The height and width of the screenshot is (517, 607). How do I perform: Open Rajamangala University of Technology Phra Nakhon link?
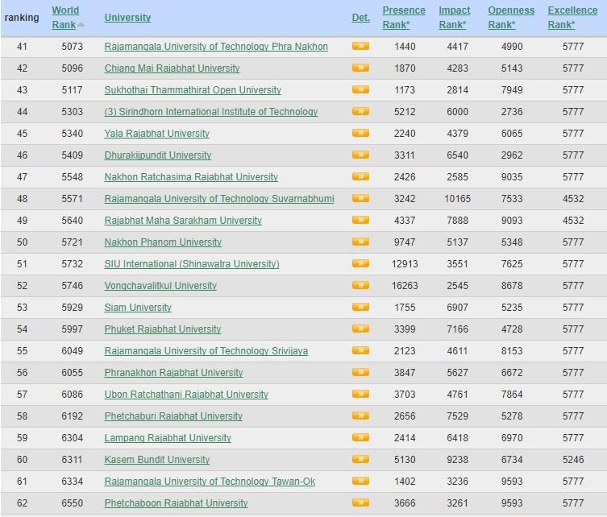tap(216, 47)
